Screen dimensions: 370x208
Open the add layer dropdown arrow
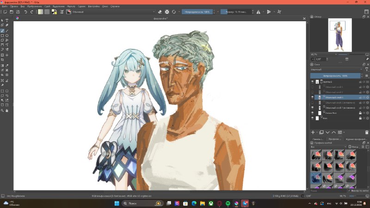click(x=317, y=133)
